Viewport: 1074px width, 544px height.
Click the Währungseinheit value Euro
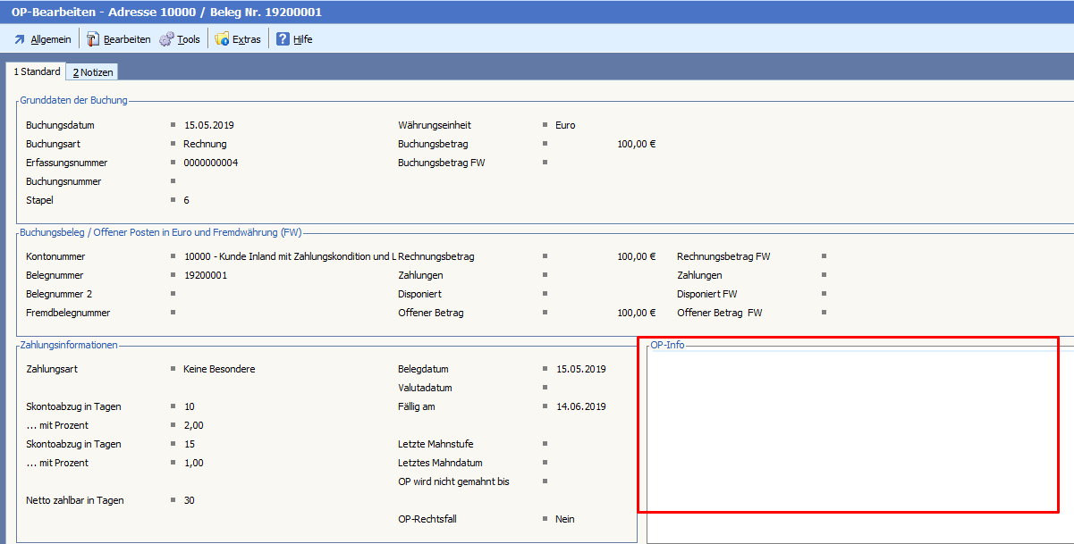(565, 125)
